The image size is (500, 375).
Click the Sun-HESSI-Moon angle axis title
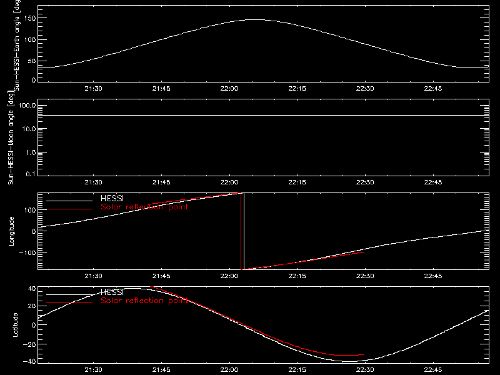point(11,137)
